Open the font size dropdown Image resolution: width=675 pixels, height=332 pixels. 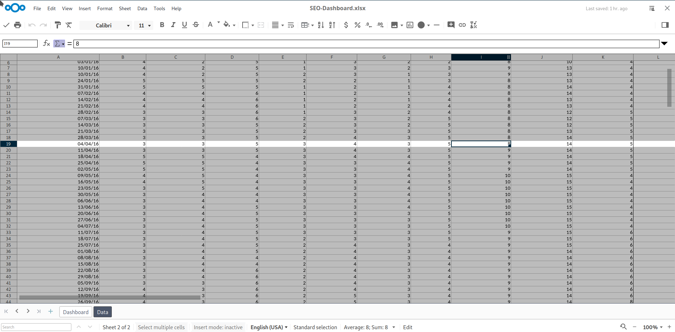[x=149, y=25]
